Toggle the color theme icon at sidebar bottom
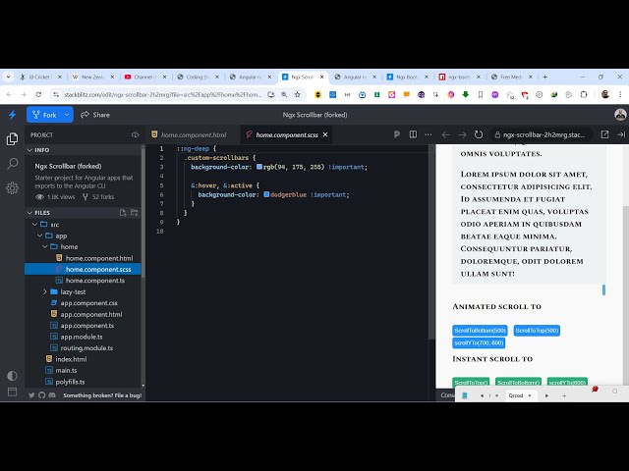 (12, 375)
